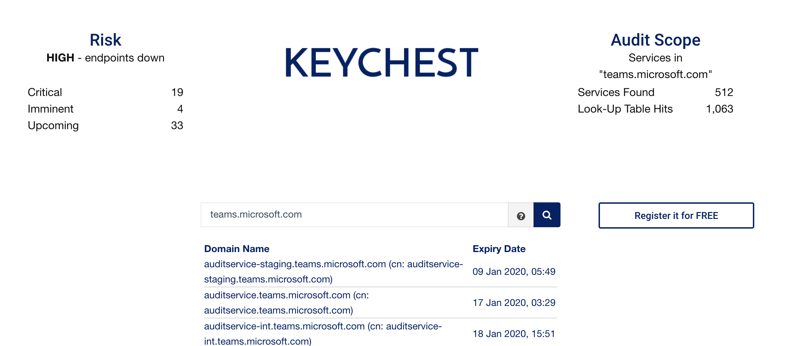Click the Imminent label
Viewport: 802px width, 346px height.
pyautogui.click(x=51, y=109)
